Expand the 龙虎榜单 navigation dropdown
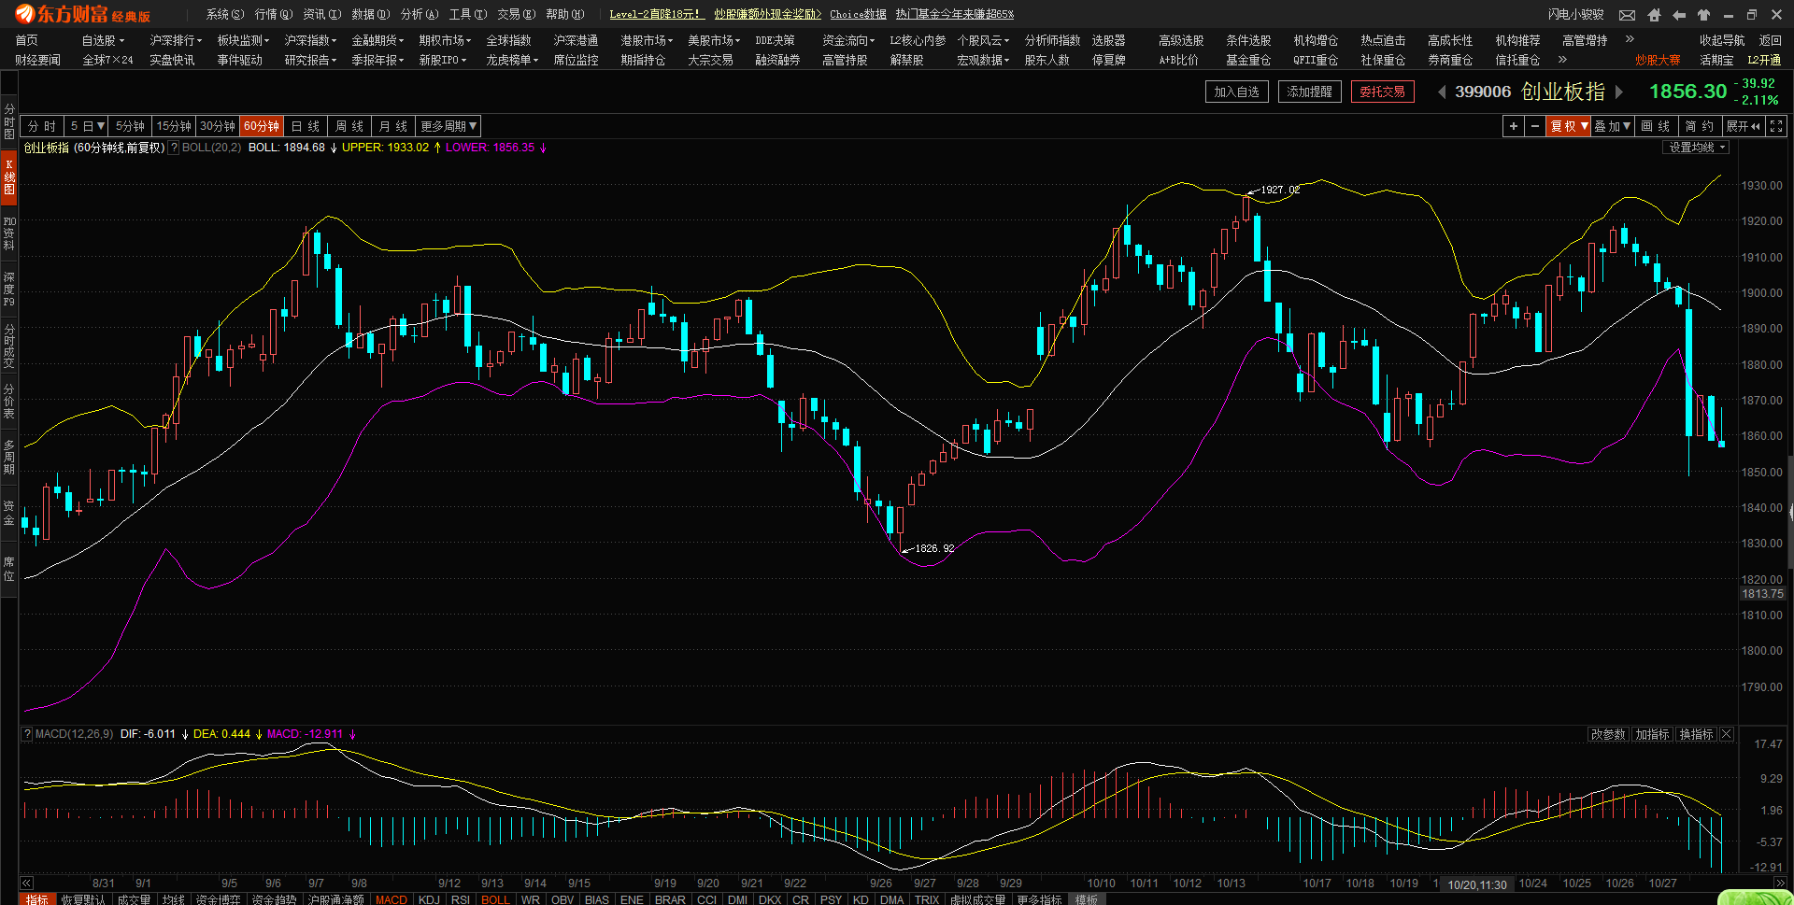The image size is (1794, 905). tap(512, 60)
